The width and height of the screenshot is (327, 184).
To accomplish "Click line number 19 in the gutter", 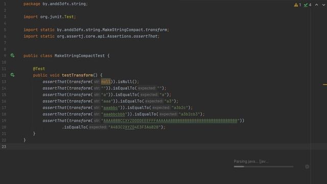I will [x=4, y=121].
